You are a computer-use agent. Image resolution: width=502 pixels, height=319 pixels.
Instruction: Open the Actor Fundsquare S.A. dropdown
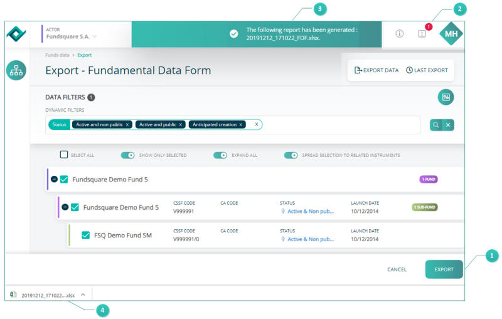coord(95,36)
